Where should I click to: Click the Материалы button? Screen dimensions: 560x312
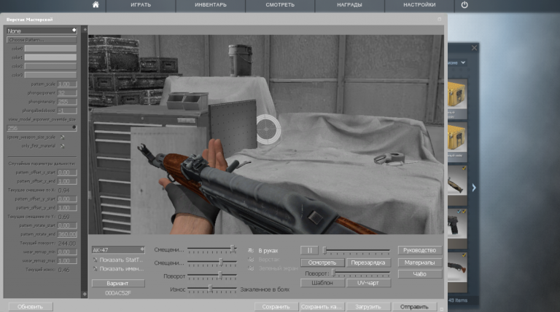420,263
